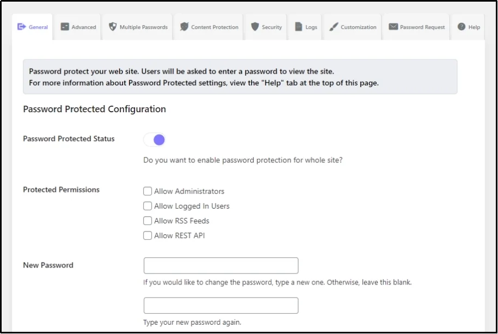Enable the Allow Administrators checkbox
This screenshot has height=334, width=498.
pyautogui.click(x=147, y=191)
